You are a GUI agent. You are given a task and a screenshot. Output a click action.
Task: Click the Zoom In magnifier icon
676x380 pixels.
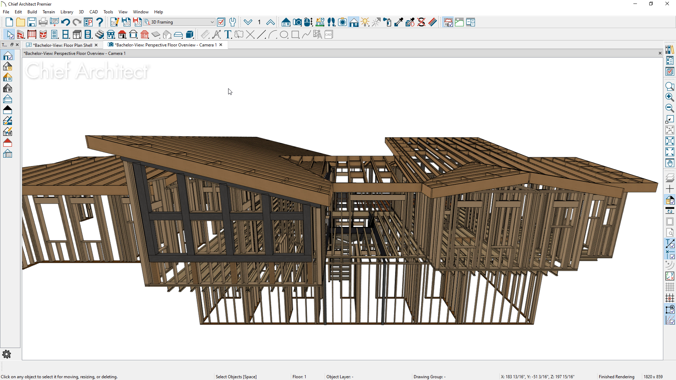[x=670, y=97]
